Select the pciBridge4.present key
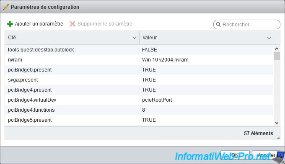This screenshot has width=285, height=164. [30, 90]
